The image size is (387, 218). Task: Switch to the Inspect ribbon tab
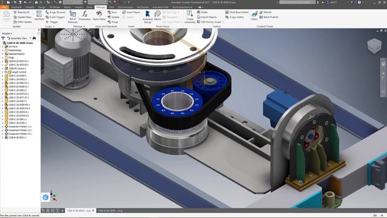[79, 7]
